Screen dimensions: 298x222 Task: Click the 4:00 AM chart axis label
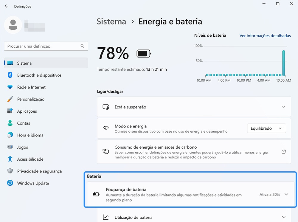point(264,80)
